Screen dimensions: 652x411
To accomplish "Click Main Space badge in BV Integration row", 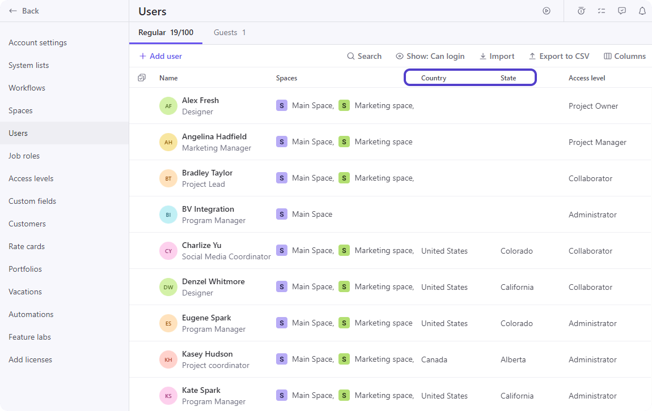I will pos(282,214).
